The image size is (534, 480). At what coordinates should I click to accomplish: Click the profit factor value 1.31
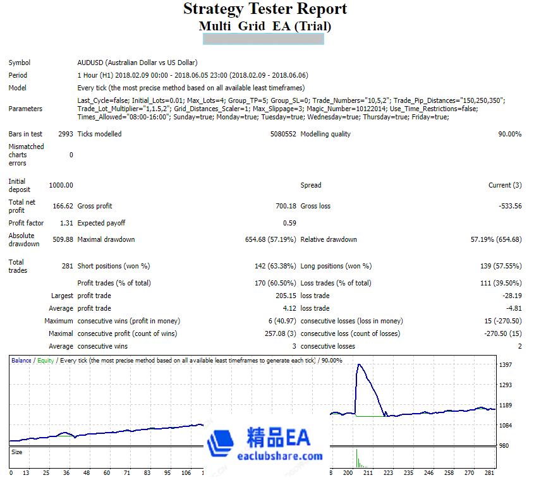point(65,223)
